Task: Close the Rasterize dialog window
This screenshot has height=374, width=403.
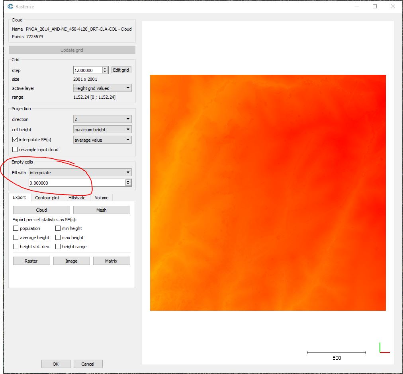Action: pyautogui.click(x=393, y=6)
